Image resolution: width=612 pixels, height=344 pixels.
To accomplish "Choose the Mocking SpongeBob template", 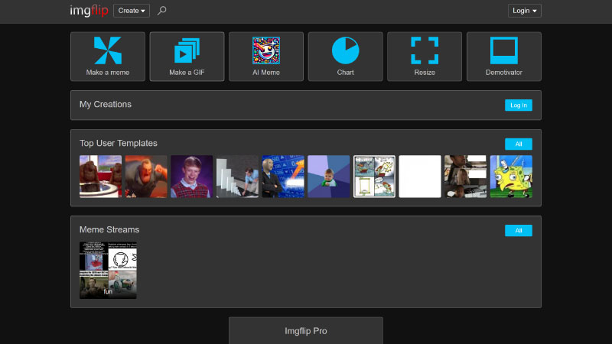I will click(511, 177).
